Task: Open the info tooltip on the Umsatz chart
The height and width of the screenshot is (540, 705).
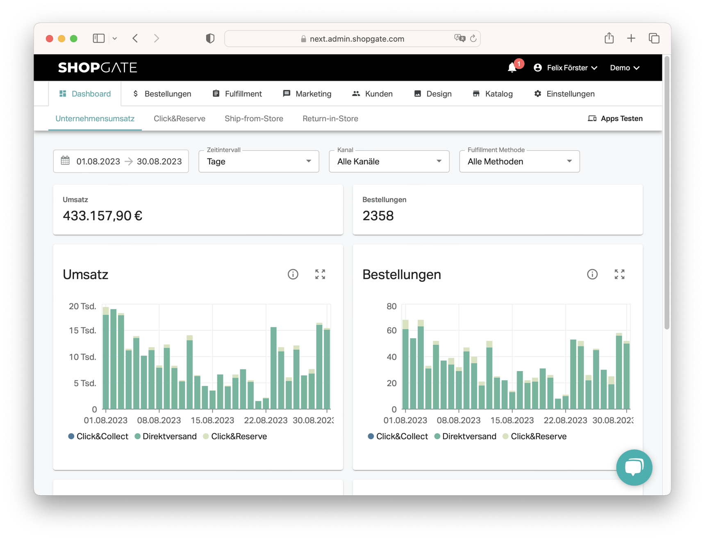Action: pyautogui.click(x=293, y=274)
